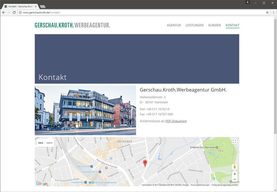Open Nutzungsbedingungen link on the map
The image size is (277, 192).
click(200, 185)
